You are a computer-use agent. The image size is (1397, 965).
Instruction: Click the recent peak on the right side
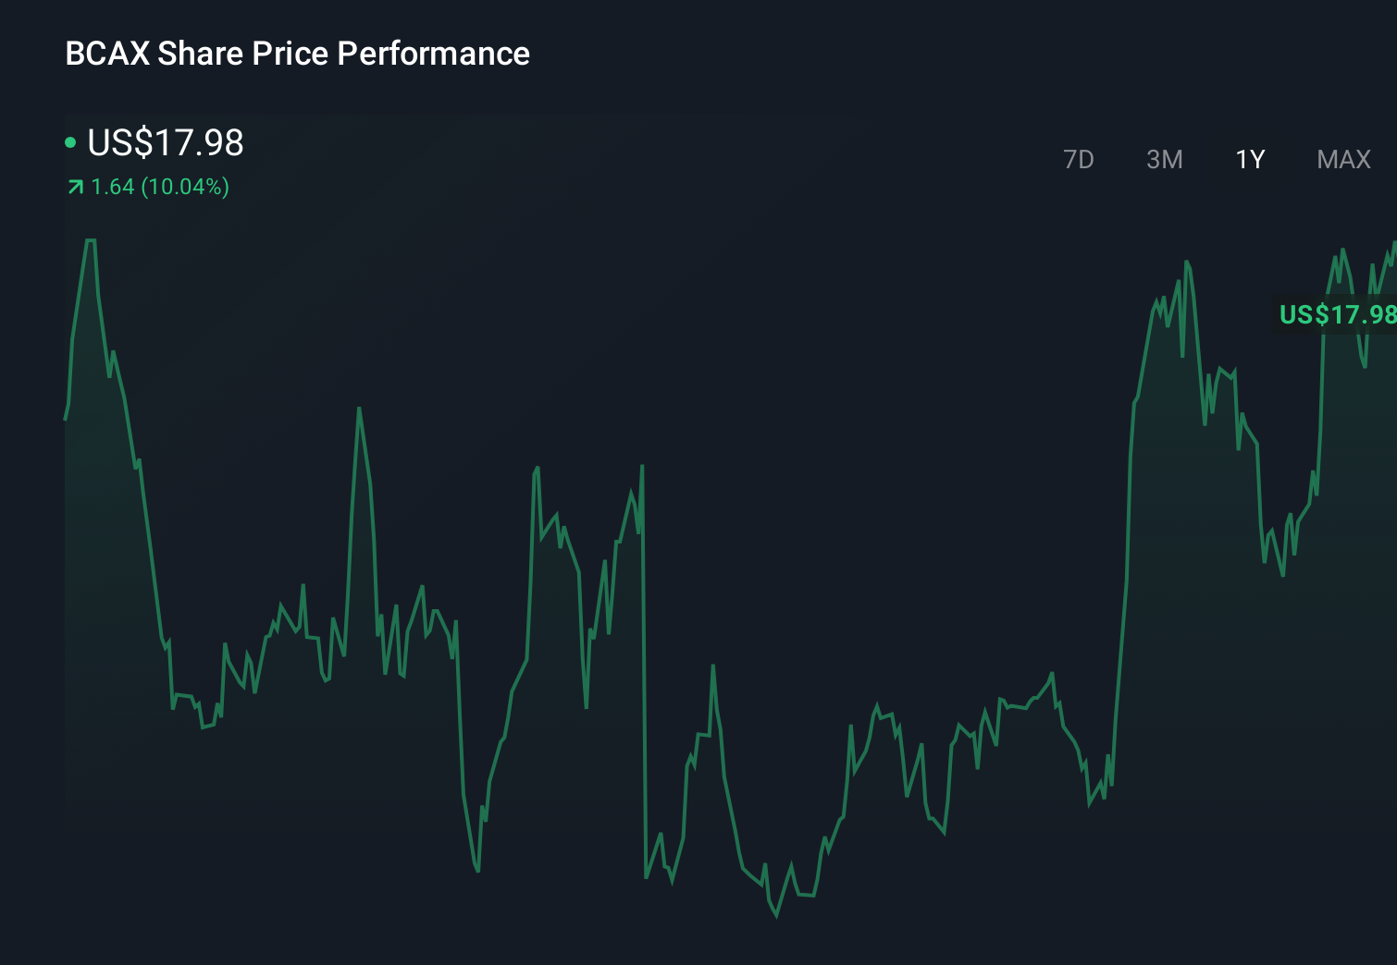tap(1189, 262)
